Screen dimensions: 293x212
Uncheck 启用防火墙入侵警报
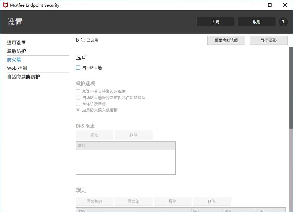pyautogui.click(x=78, y=110)
